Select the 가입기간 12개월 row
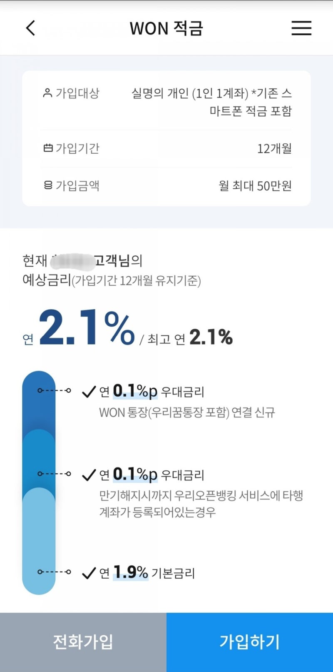The width and height of the screenshot is (333, 672). tap(166, 148)
